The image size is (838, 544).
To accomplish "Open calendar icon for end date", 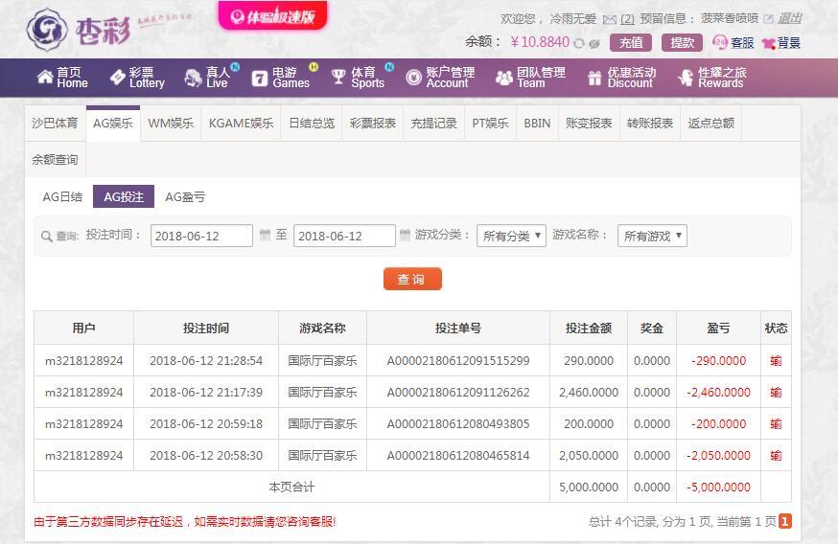I will click(406, 236).
